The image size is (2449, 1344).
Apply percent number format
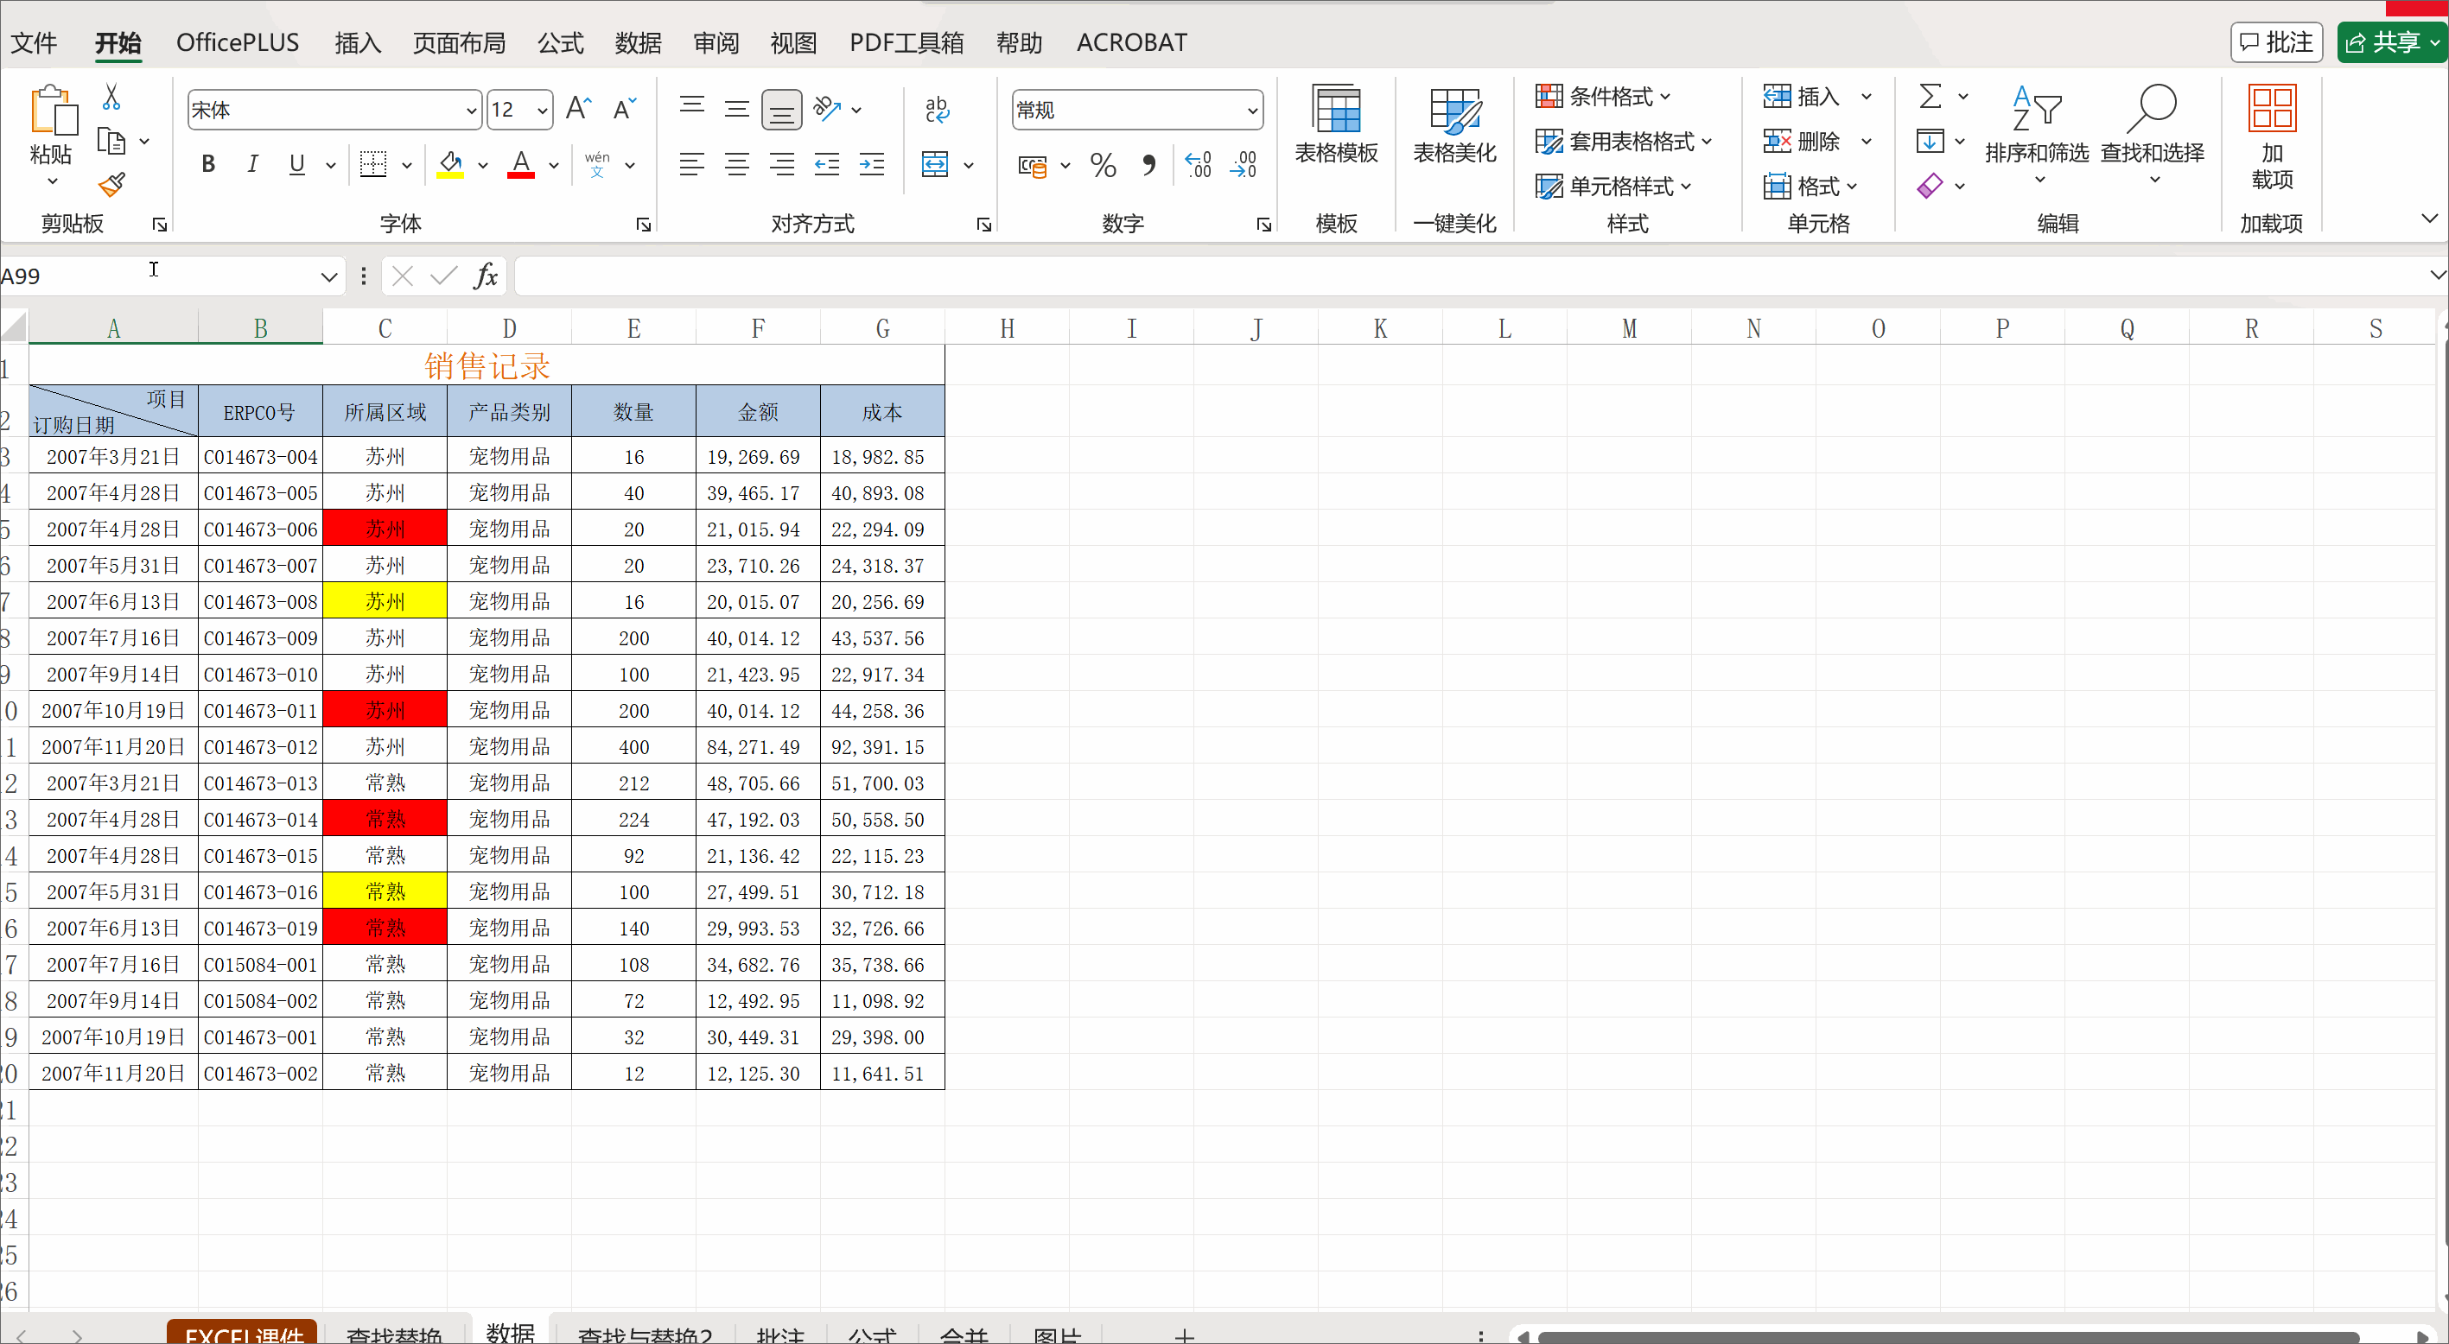pos(1102,164)
